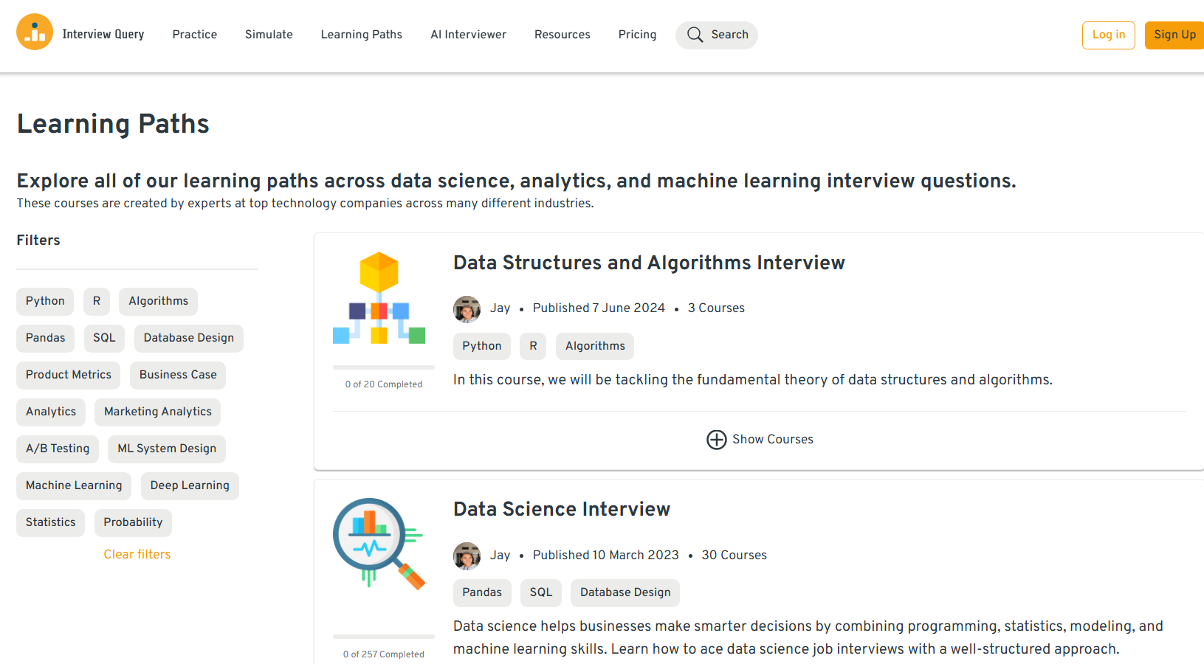Select the SQL tag on Data Science Interview
Viewport: 1204px width, 664px height.
540,592
